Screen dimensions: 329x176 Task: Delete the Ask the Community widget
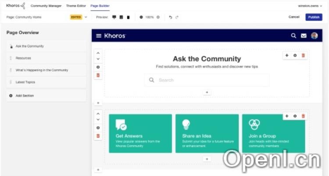pos(303,55)
